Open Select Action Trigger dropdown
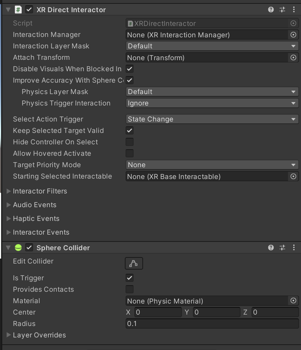This screenshot has width=301, height=350. 212,119
